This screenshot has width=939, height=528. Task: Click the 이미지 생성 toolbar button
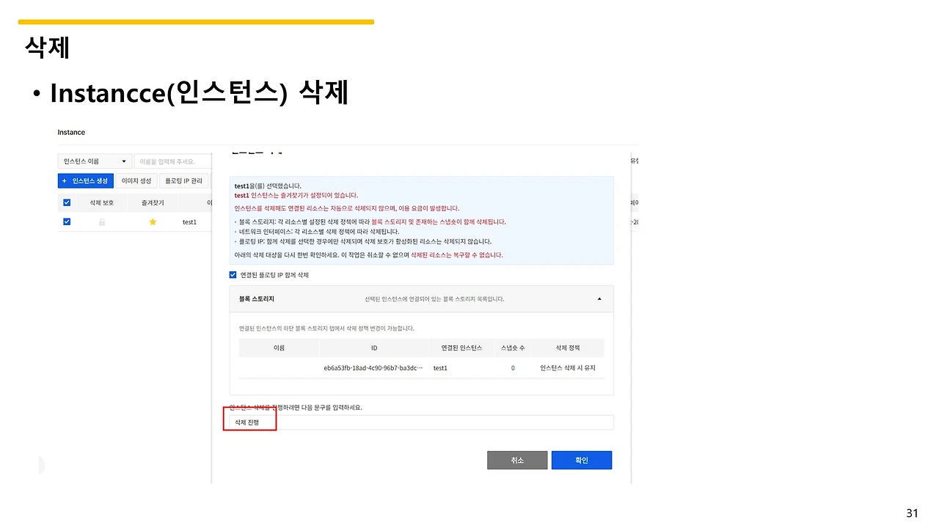[x=136, y=180]
